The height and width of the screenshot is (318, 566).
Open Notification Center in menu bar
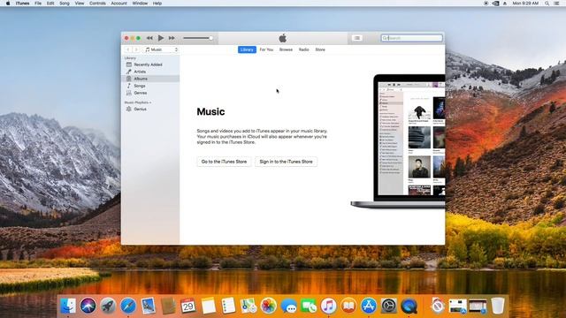pos(557,4)
